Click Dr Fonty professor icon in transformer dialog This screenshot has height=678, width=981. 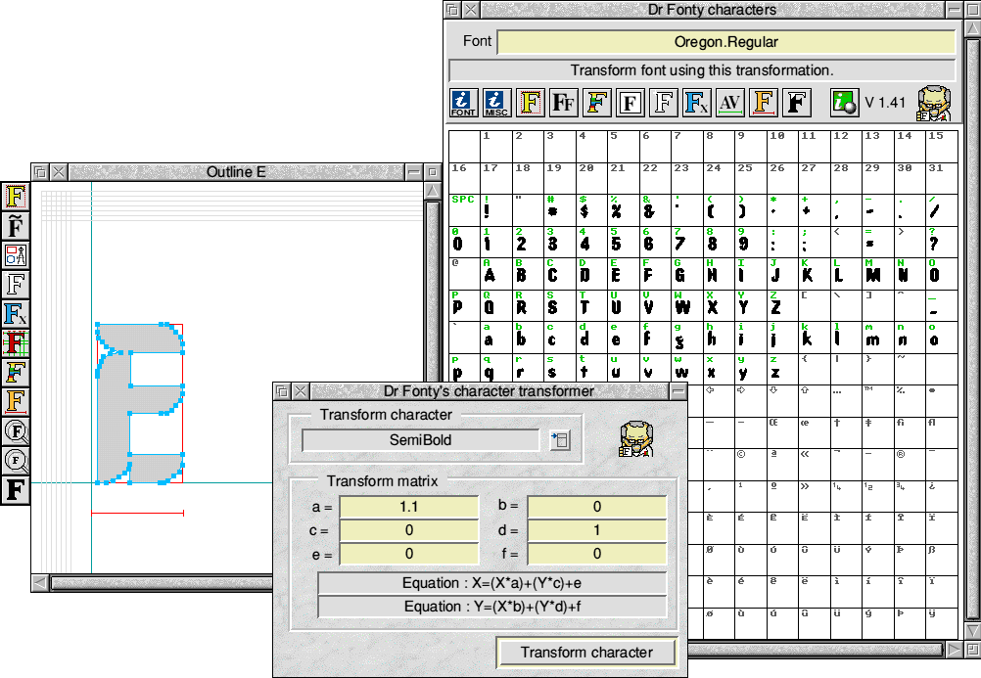click(x=637, y=440)
